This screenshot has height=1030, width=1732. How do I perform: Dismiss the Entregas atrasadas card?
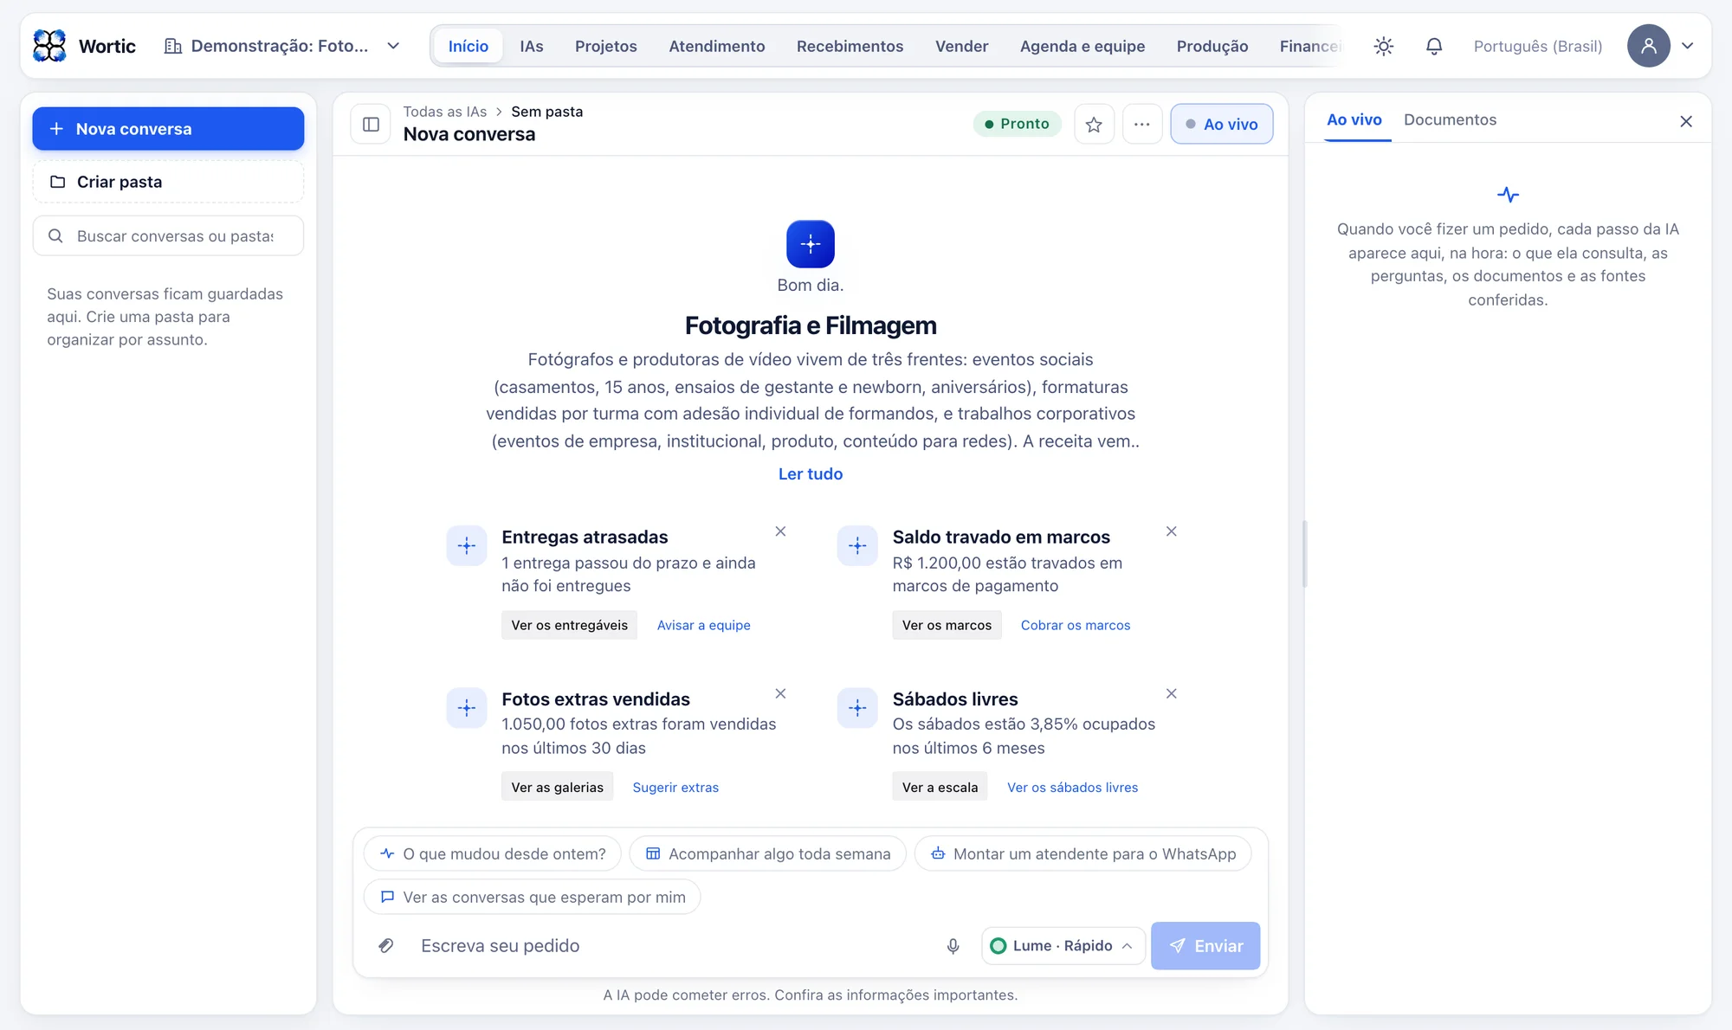click(x=780, y=531)
